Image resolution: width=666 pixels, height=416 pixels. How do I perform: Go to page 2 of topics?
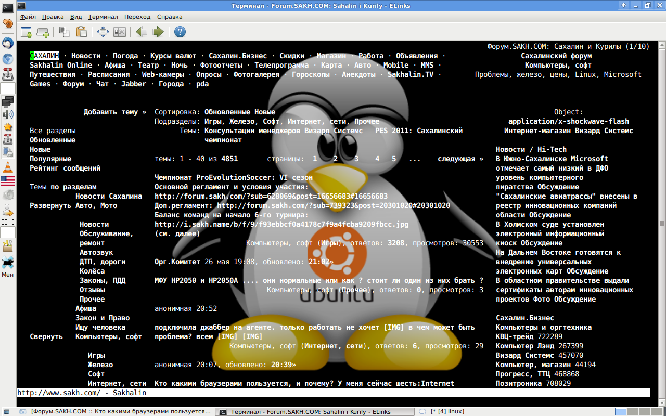[336, 159]
